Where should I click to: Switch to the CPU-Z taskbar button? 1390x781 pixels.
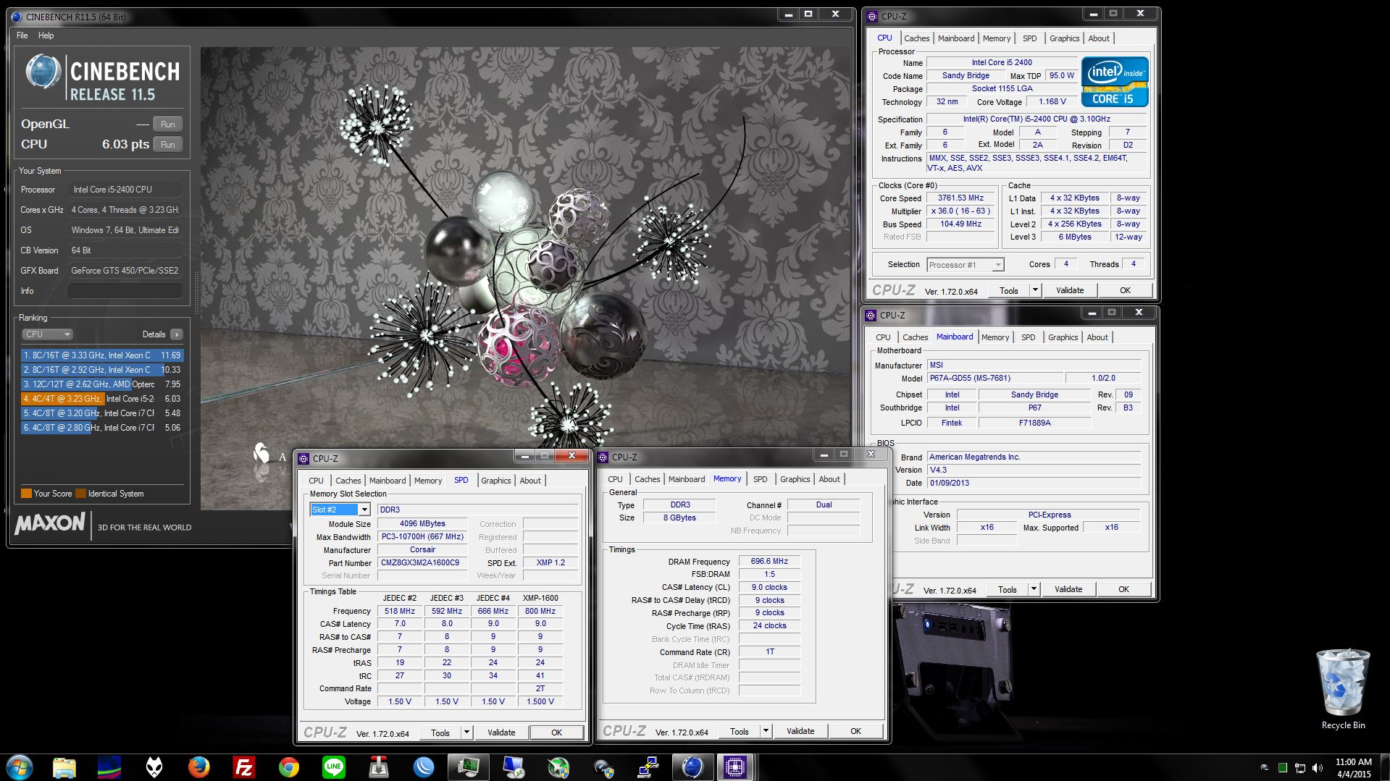click(x=735, y=767)
